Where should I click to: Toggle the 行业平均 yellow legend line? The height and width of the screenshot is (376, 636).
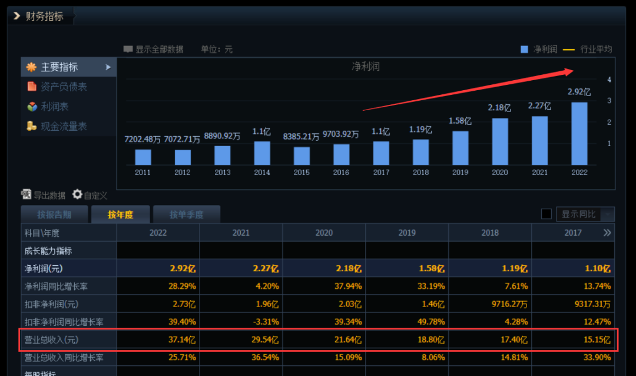pyautogui.click(x=569, y=50)
